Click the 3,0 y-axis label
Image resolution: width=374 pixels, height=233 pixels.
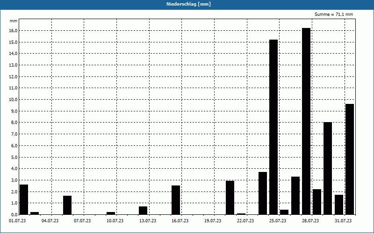coord(14,180)
